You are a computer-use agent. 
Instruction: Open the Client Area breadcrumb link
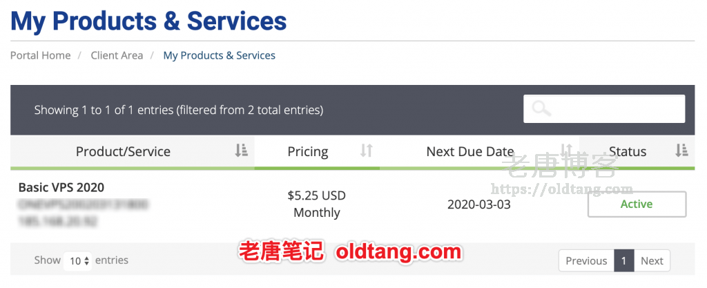[x=117, y=55]
